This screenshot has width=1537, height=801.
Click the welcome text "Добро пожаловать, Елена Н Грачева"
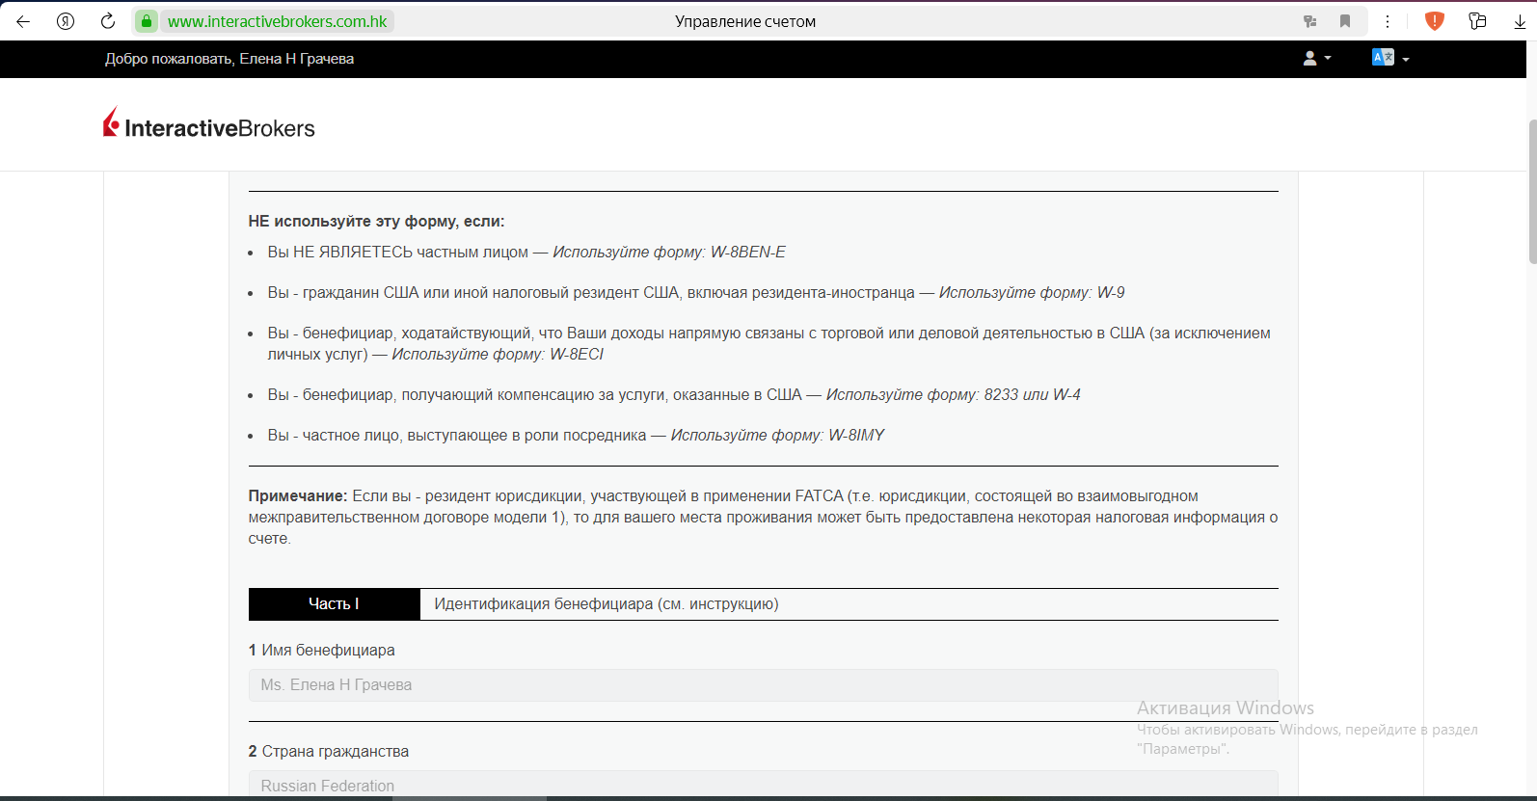229,59
